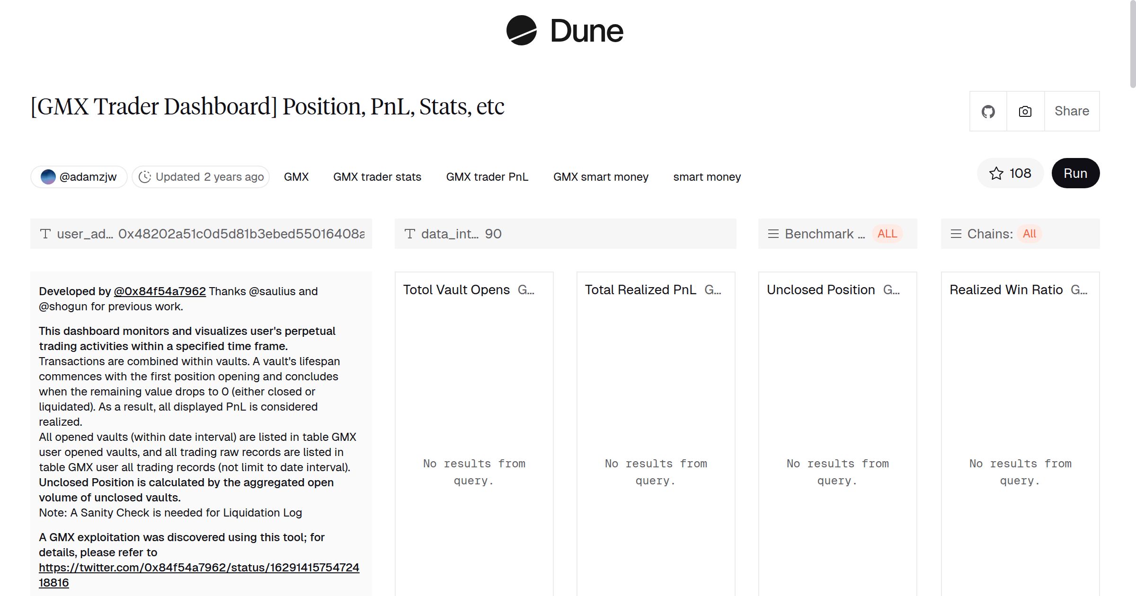Screen dimensions: 1136x596
Task: Click the clock icon beside the update time
Action: pos(145,176)
